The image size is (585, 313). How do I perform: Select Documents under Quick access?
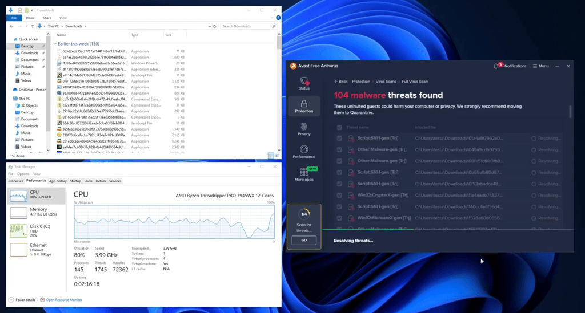click(30, 59)
